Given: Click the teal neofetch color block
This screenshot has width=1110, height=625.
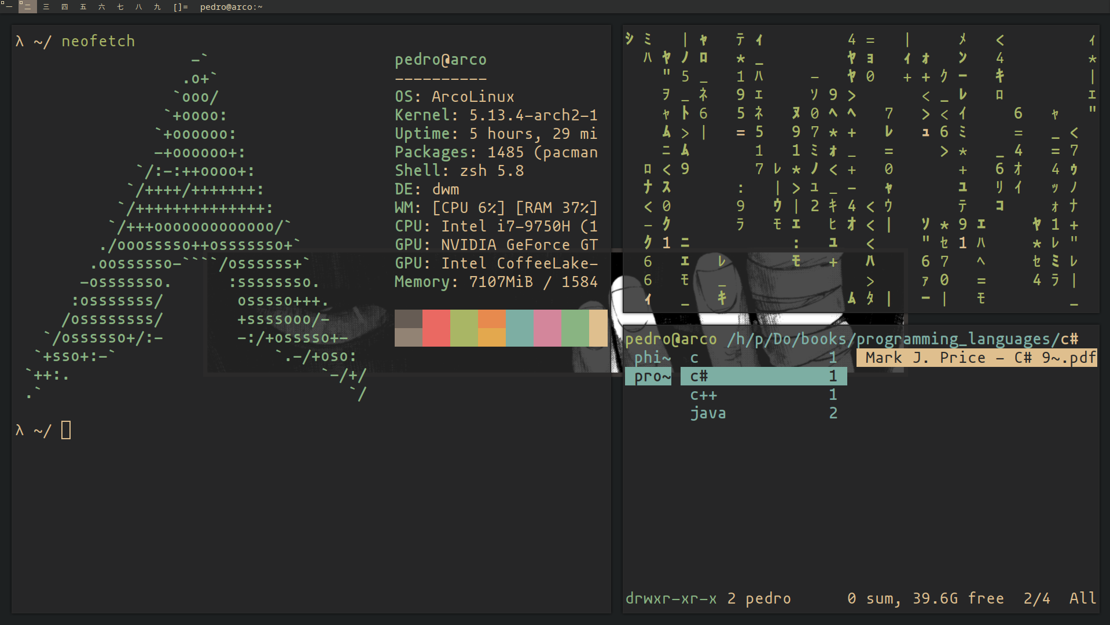Looking at the screenshot, I should point(520,328).
